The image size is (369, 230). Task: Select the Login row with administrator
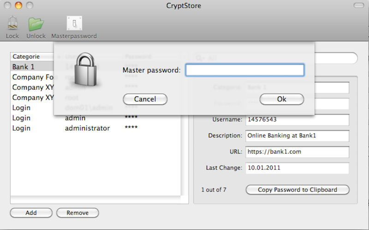point(95,128)
